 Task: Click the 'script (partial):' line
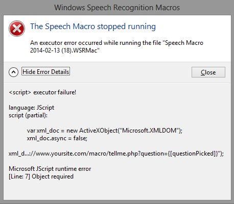(28, 115)
